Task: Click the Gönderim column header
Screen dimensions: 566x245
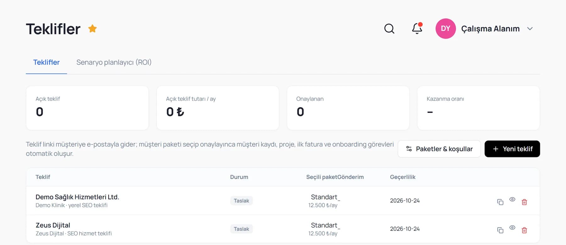Action: (x=351, y=177)
